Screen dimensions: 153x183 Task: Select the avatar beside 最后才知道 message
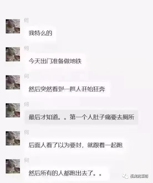coord(13,110)
